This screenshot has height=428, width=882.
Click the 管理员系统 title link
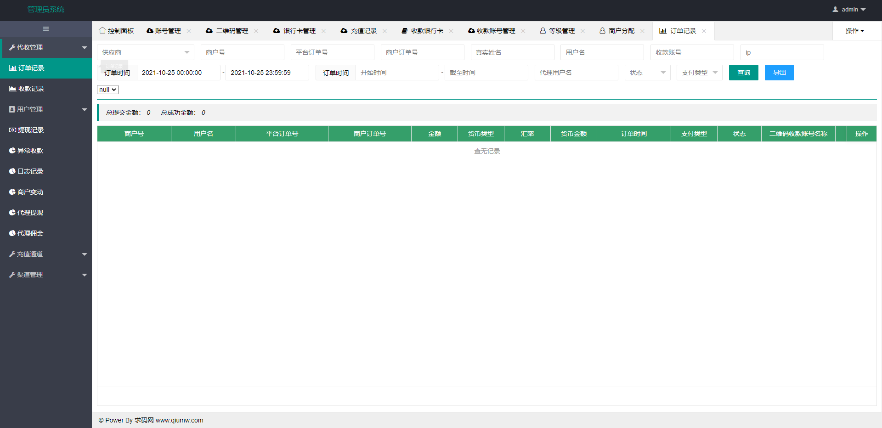click(x=46, y=9)
